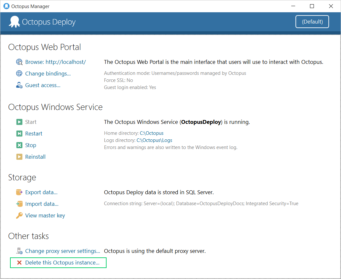Screen dimensions: 341x279
Task: Open Guest access... settings link
Action: click(x=43, y=85)
